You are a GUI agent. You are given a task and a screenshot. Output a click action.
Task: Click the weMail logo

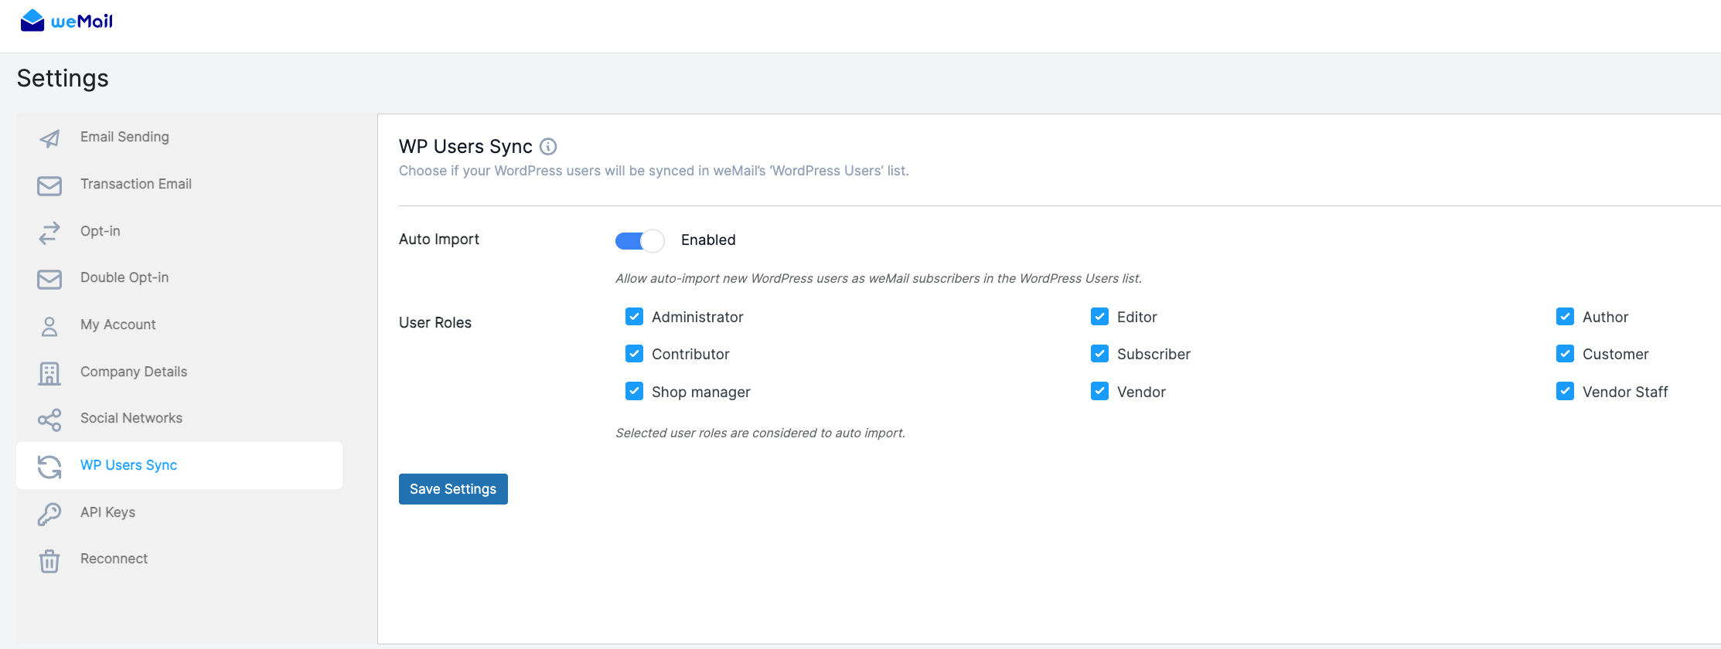(66, 21)
